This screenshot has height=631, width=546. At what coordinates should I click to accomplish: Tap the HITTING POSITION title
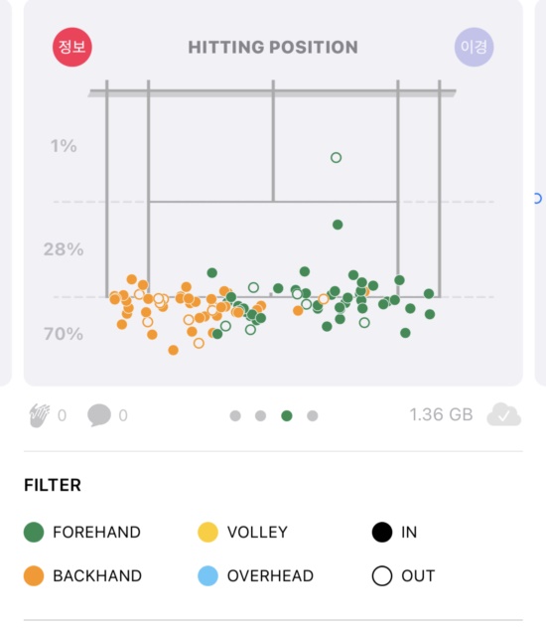(x=273, y=47)
